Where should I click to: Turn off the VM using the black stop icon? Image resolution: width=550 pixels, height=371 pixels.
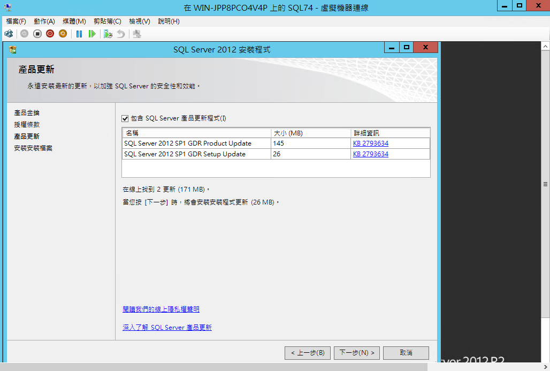[x=37, y=34]
